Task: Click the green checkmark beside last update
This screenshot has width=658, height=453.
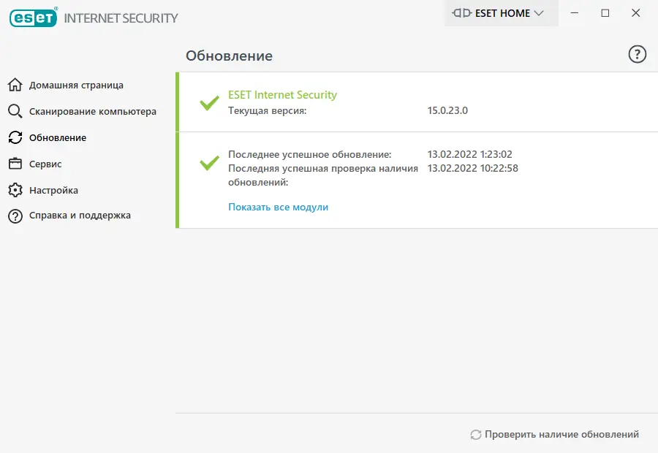Action: tap(210, 162)
